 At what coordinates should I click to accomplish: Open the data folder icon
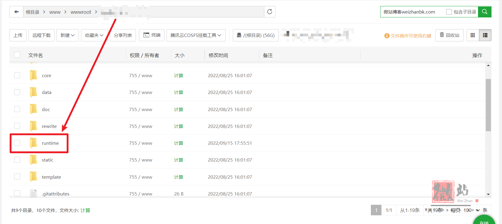[33, 92]
